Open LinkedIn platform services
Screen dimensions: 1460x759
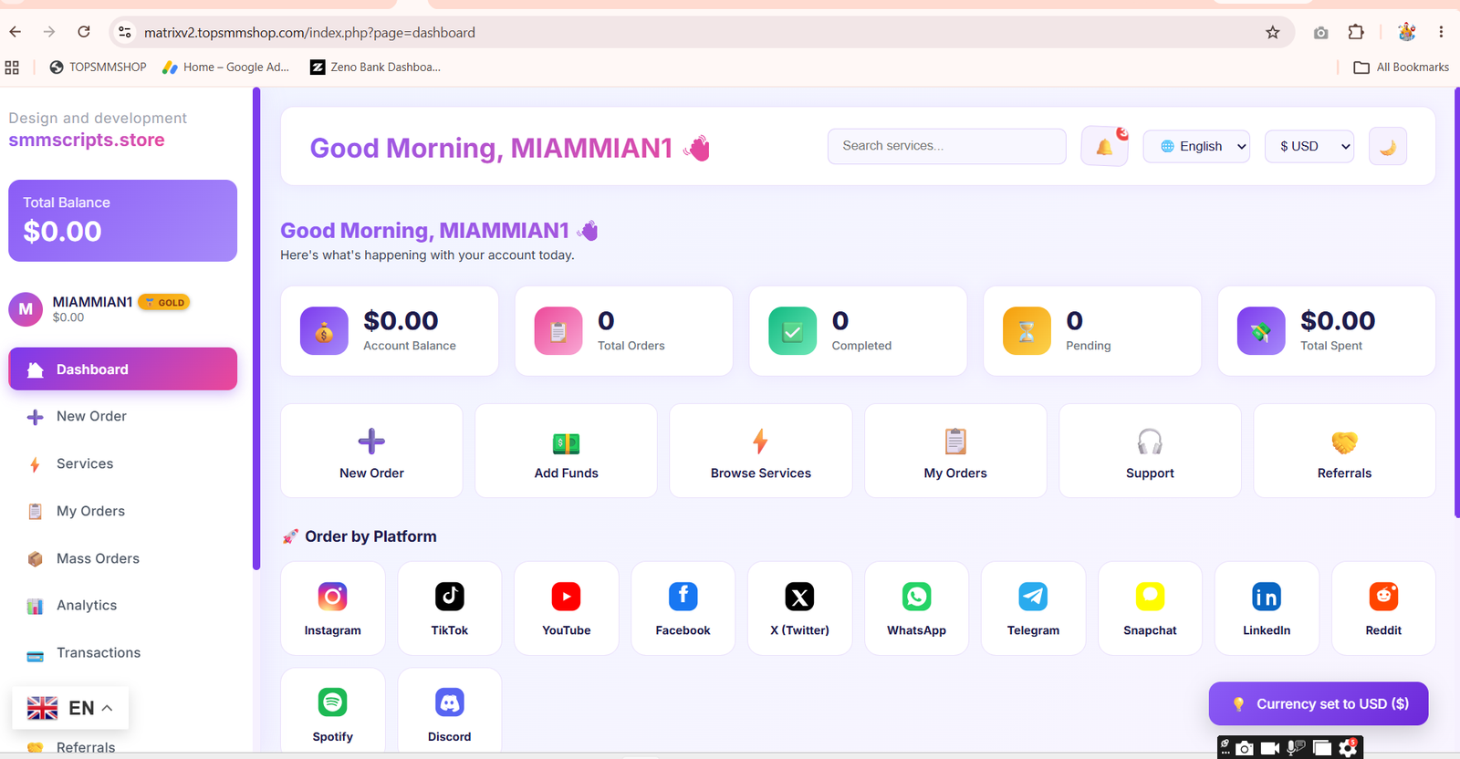[1267, 608]
